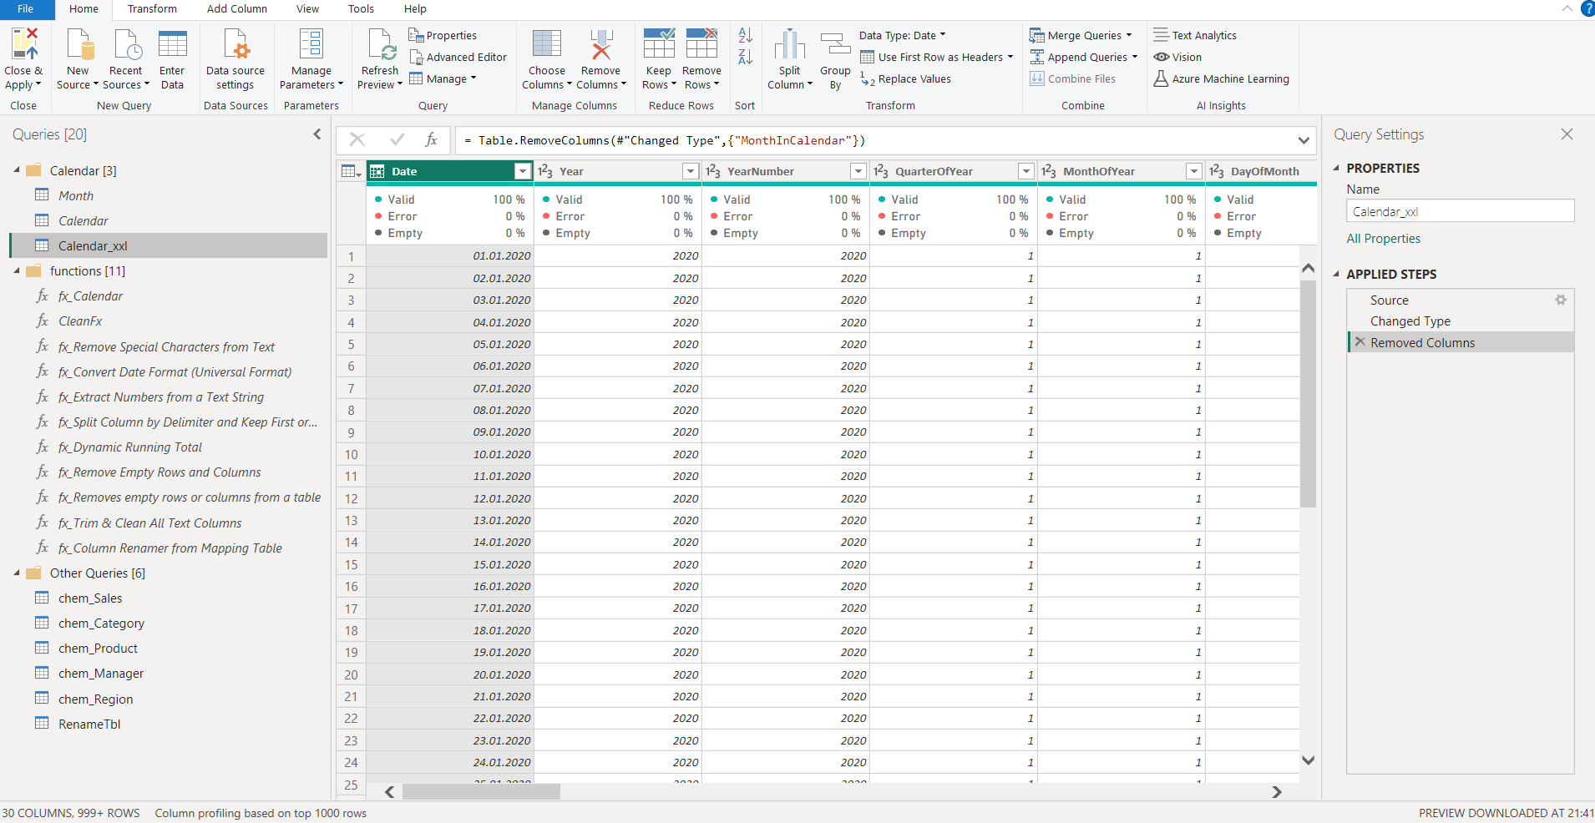Click the Refresh Preview icon
1595x823 pixels.
[x=381, y=43]
